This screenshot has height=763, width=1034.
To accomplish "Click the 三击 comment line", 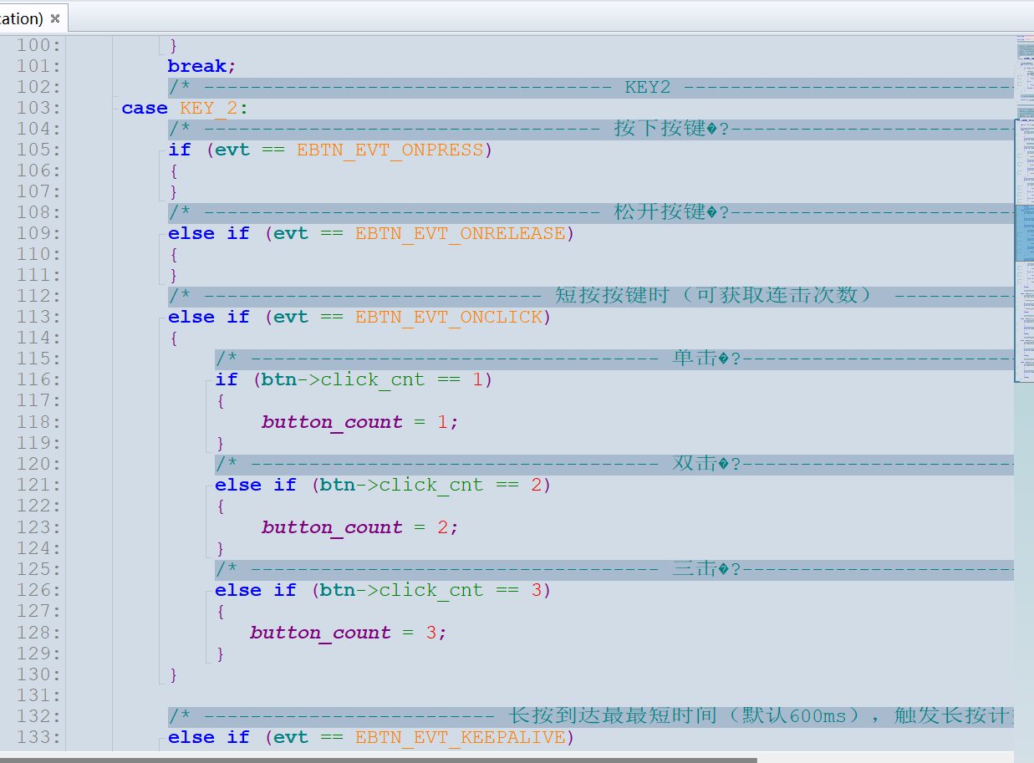I will tap(614, 569).
